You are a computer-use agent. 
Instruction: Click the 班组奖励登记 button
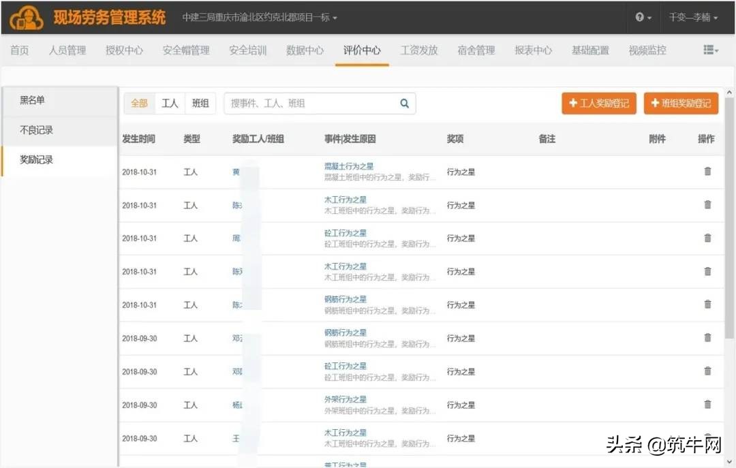[681, 103]
